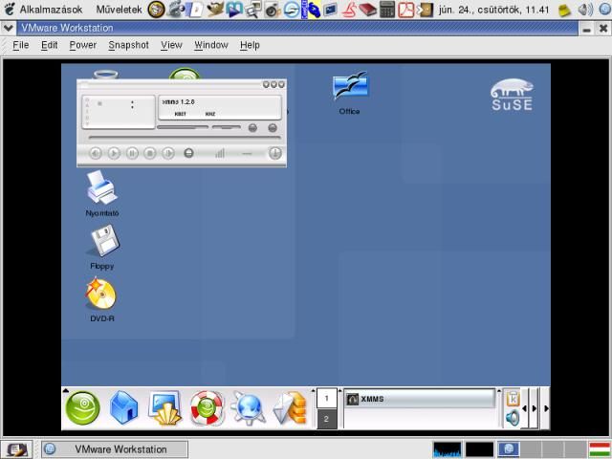Click the CPU load monitor applet

point(447,449)
